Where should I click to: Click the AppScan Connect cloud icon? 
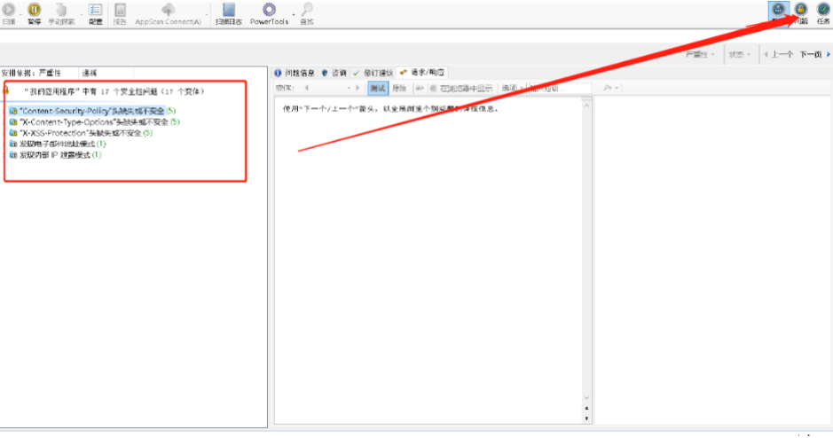pyautogui.click(x=168, y=9)
